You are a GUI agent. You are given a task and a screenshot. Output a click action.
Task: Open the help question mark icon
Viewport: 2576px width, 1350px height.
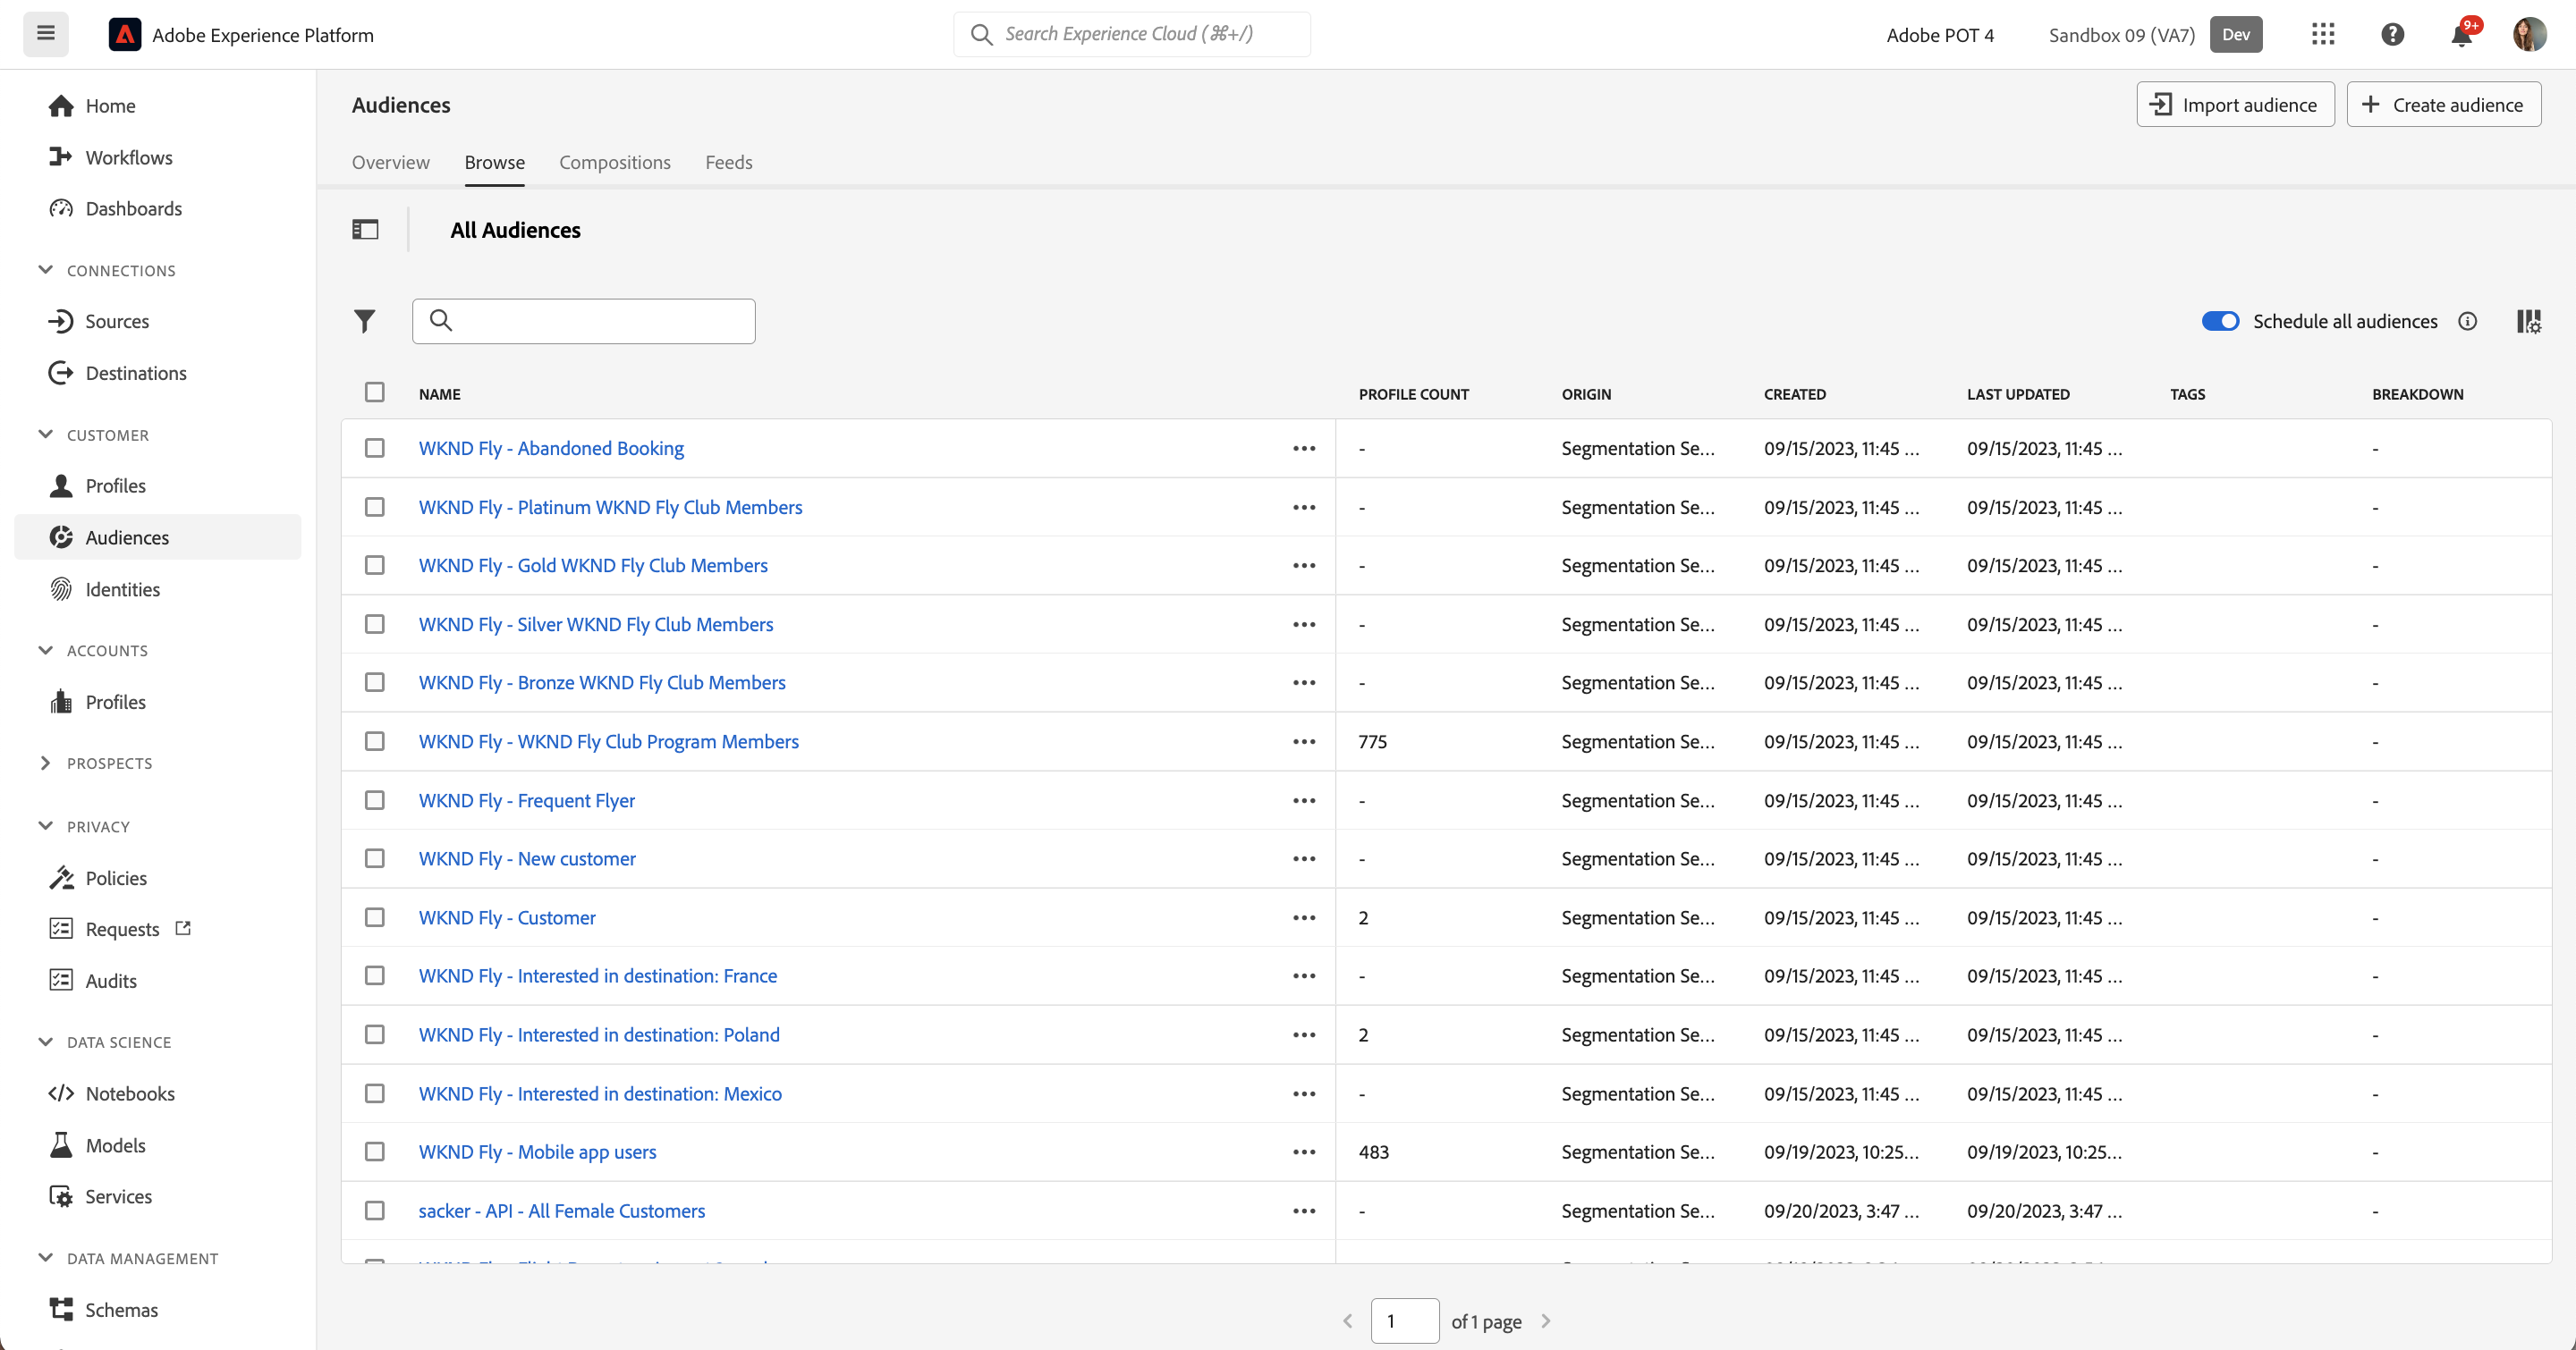point(2392,35)
